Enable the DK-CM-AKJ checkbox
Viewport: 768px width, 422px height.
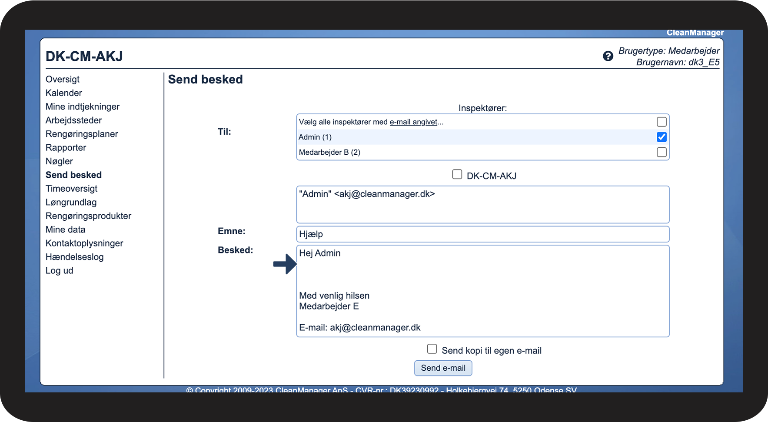tap(457, 174)
